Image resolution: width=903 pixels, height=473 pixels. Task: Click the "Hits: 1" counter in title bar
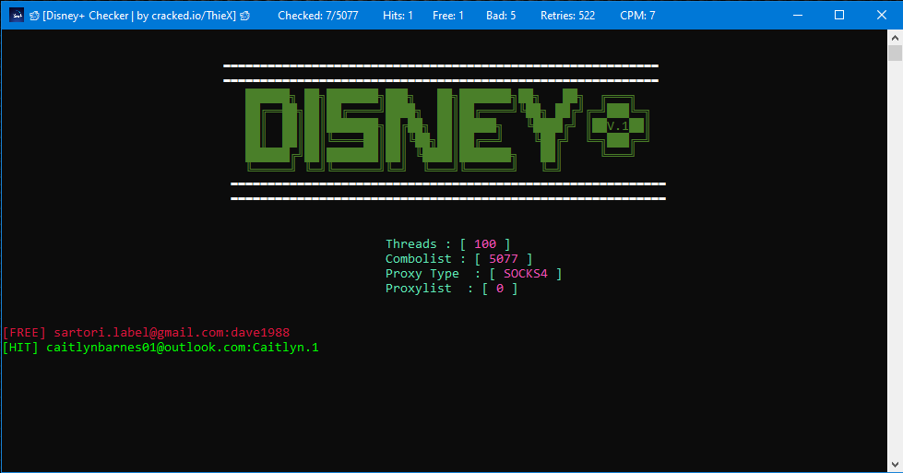pos(398,16)
